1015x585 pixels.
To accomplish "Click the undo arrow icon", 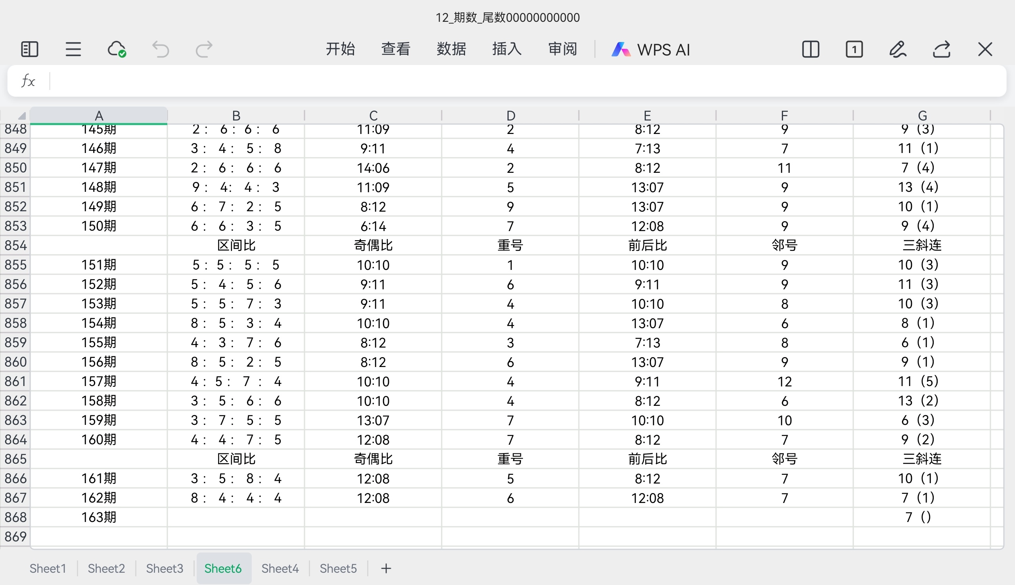I will 160,50.
